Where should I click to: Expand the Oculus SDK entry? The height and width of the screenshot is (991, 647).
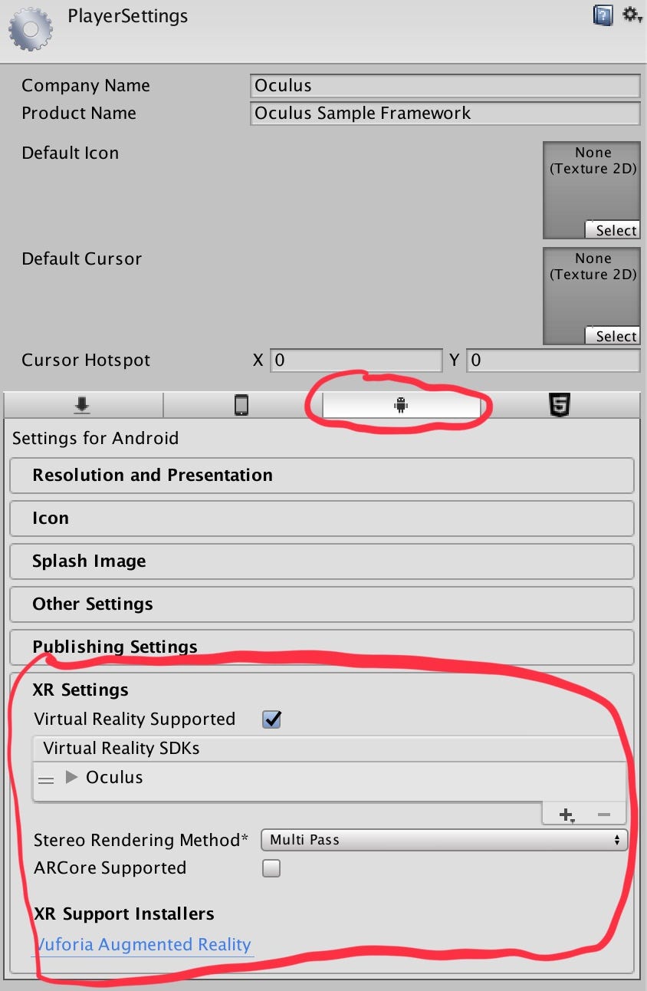pyautogui.click(x=72, y=778)
